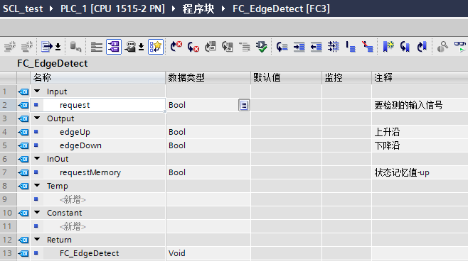Remove the comment from selected lines

tap(368, 47)
